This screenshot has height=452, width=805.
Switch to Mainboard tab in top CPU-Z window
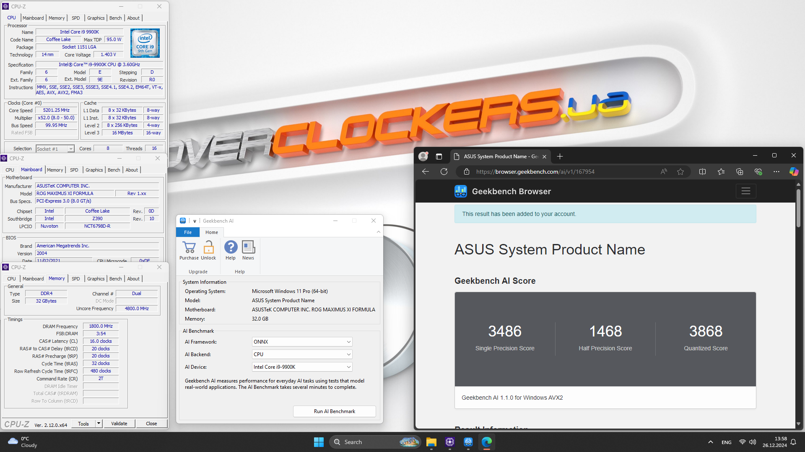(33, 18)
